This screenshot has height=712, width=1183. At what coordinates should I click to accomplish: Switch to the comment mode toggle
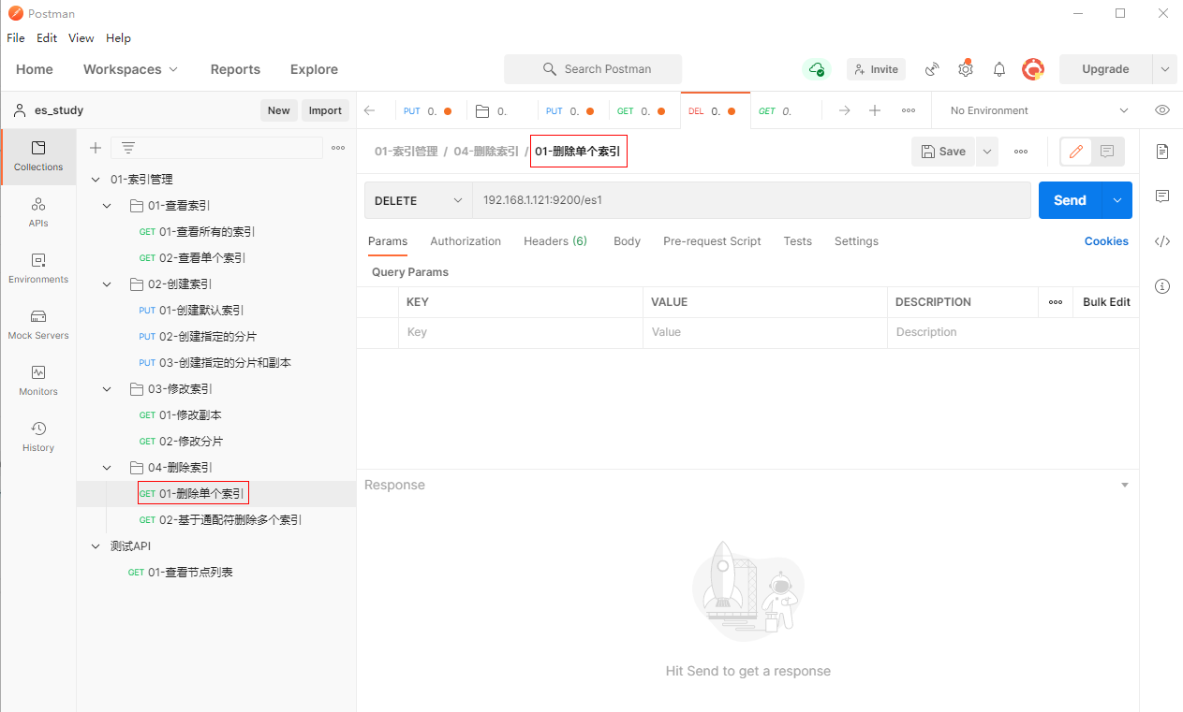point(1107,152)
